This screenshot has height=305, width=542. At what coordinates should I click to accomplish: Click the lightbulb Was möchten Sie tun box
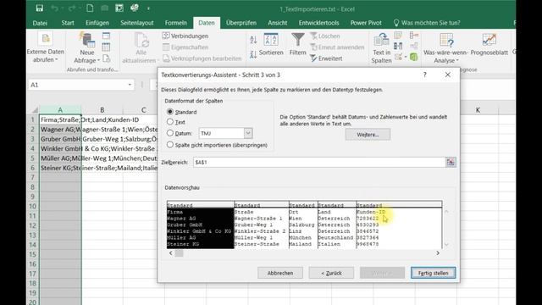click(427, 23)
